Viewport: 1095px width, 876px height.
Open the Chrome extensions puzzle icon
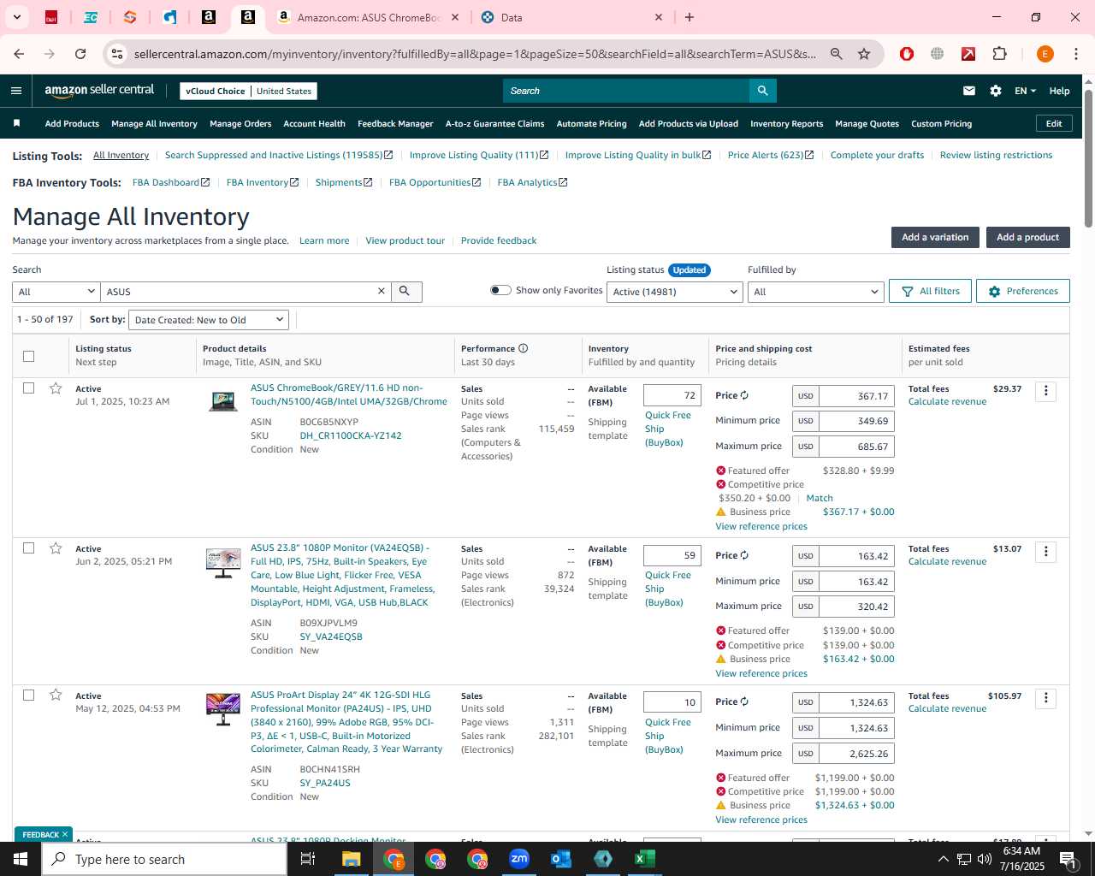click(x=999, y=54)
